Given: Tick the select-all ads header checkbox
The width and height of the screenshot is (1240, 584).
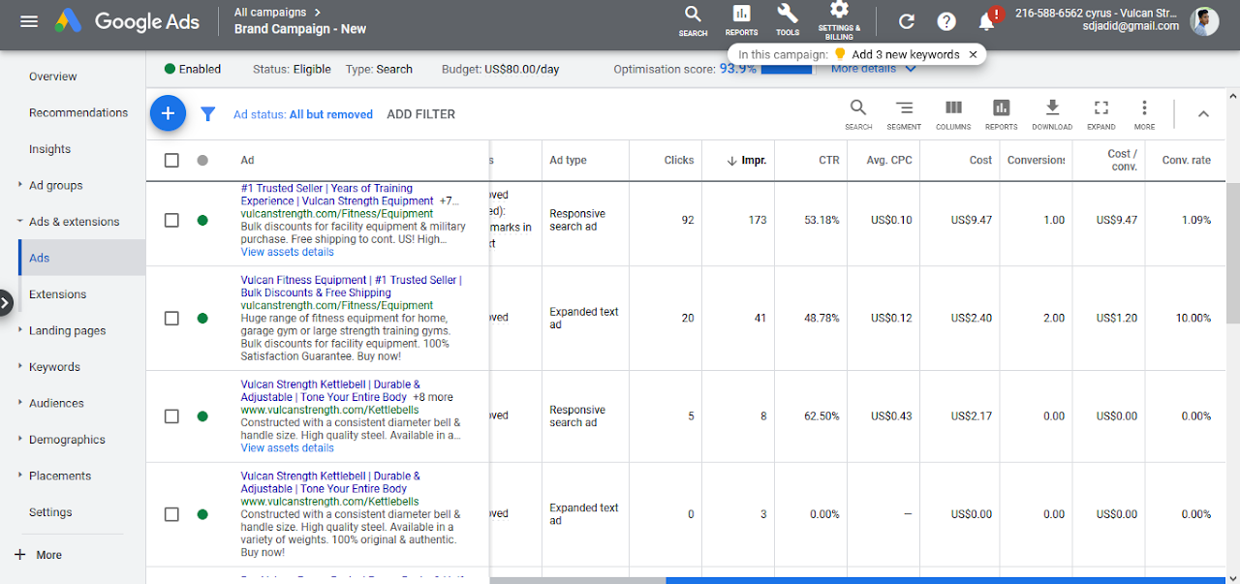Looking at the screenshot, I should tap(171, 160).
